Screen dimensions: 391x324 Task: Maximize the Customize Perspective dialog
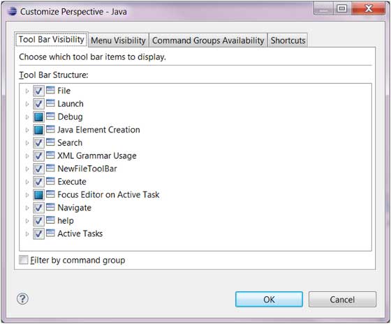tap(342, 8)
